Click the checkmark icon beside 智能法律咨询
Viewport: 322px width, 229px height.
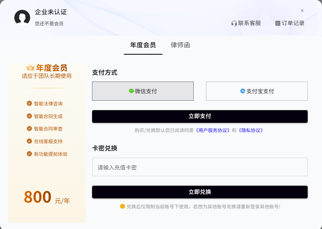pyautogui.click(x=29, y=103)
